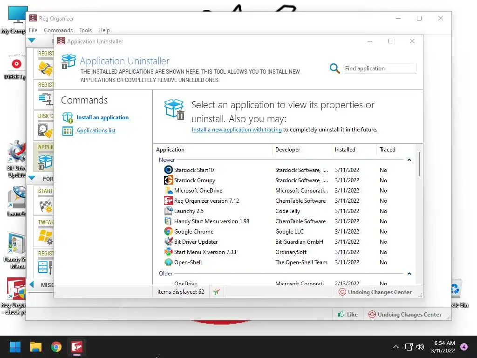Collapse the Older group
The height and width of the screenshot is (358, 477).
pos(409,274)
